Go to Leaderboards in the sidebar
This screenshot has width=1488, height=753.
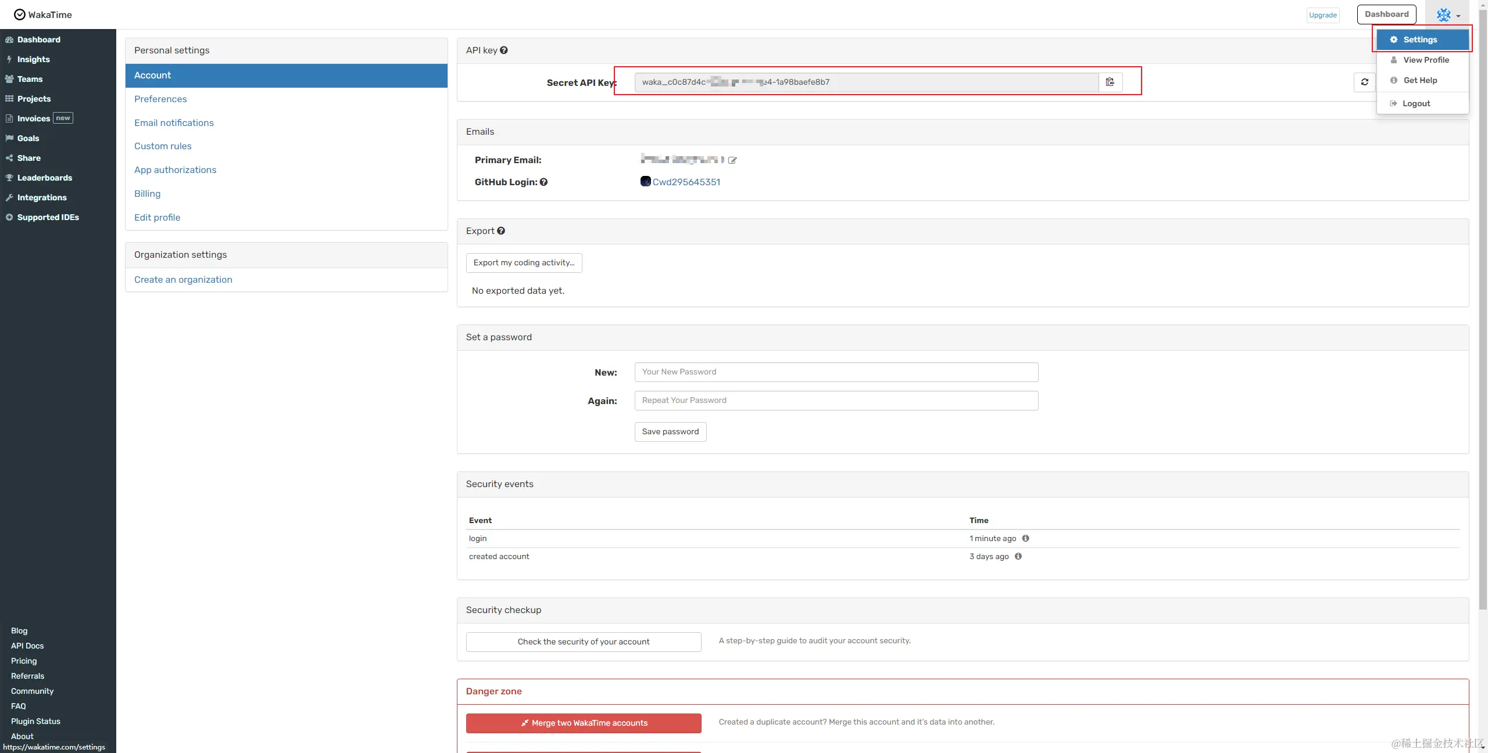[45, 178]
